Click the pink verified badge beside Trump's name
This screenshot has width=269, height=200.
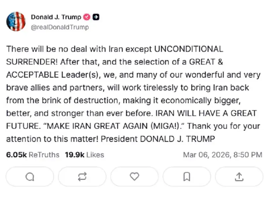[x=87, y=17]
